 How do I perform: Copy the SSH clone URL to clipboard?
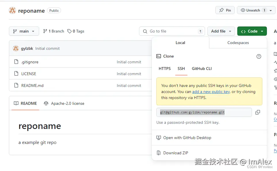[258, 112]
